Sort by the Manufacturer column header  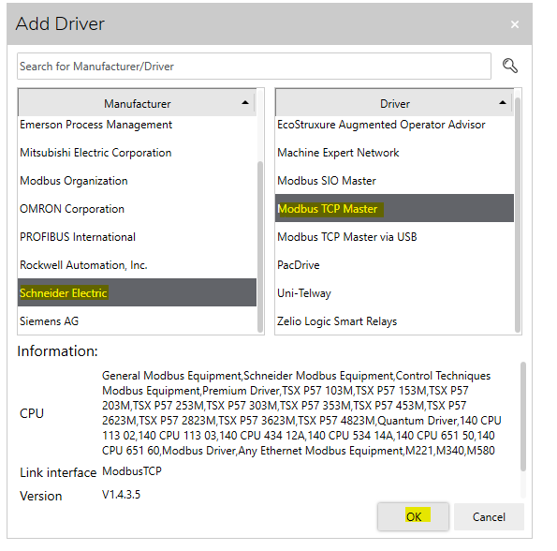coord(137,103)
